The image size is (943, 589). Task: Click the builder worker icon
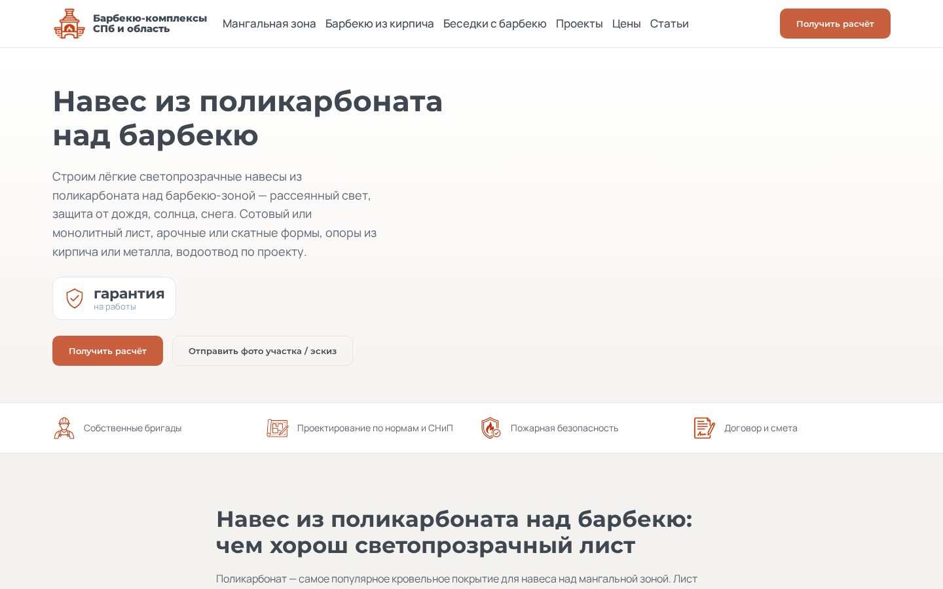(x=64, y=428)
